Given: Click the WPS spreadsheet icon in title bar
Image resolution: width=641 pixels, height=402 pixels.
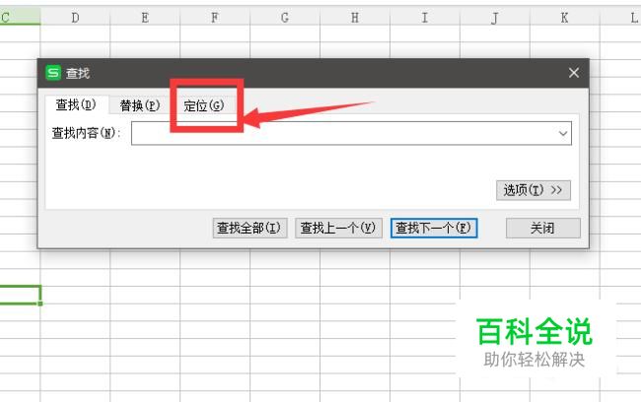Looking at the screenshot, I should click(53, 73).
